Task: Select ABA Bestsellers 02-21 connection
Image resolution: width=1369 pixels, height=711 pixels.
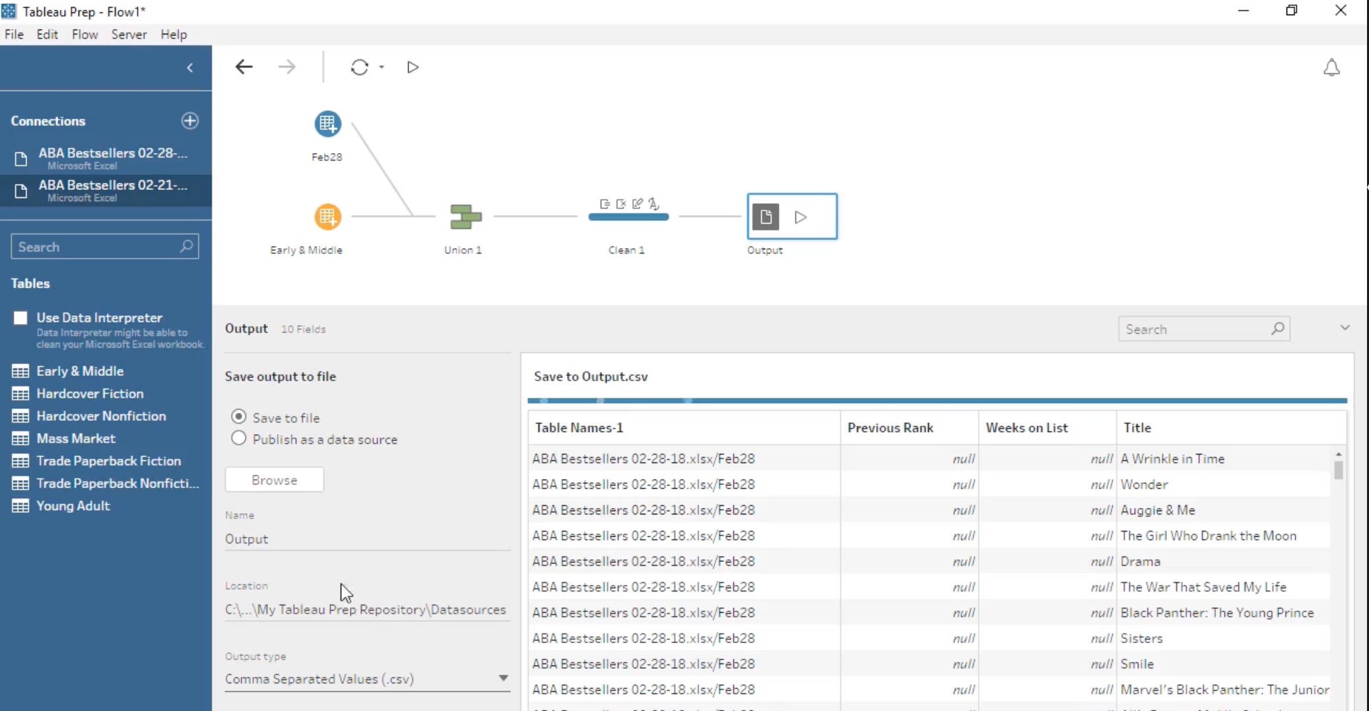Action: (x=106, y=191)
